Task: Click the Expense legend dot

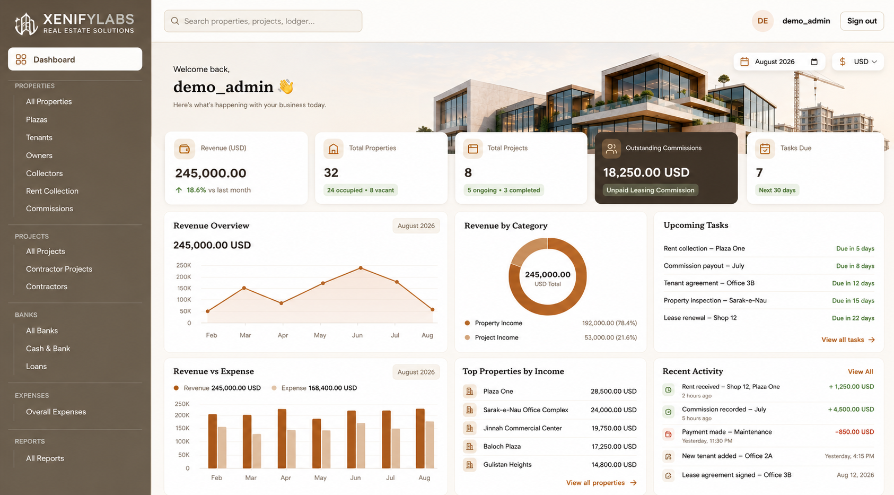Action: coord(274,388)
